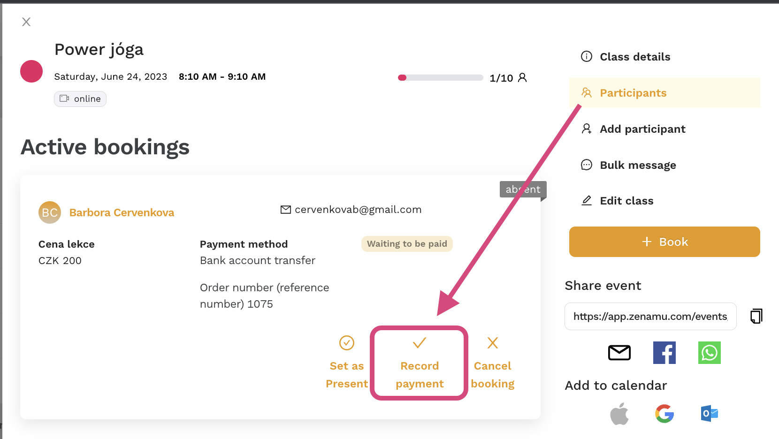
Task: Add to Apple calendar
Action: [x=619, y=414]
